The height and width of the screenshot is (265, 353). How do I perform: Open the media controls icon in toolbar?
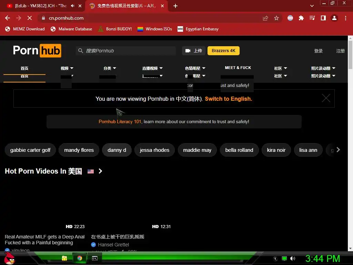[x=312, y=18]
